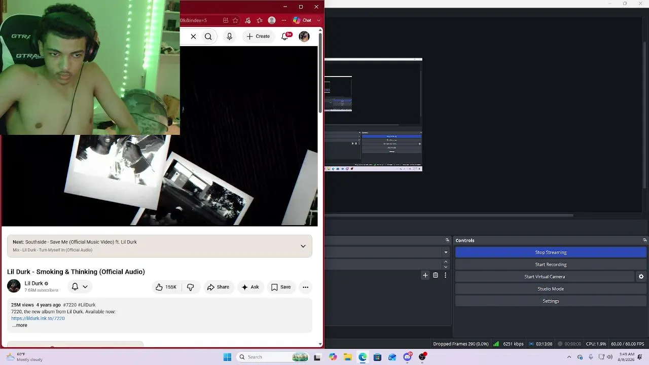Image resolution: width=649 pixels, height=365 pixels.
Task: Launch Copilot from the taskbar
Action: pos(333,357)
